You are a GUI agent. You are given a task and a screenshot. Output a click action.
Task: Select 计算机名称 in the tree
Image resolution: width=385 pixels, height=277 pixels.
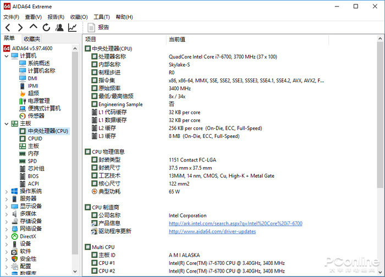(41, 71)
